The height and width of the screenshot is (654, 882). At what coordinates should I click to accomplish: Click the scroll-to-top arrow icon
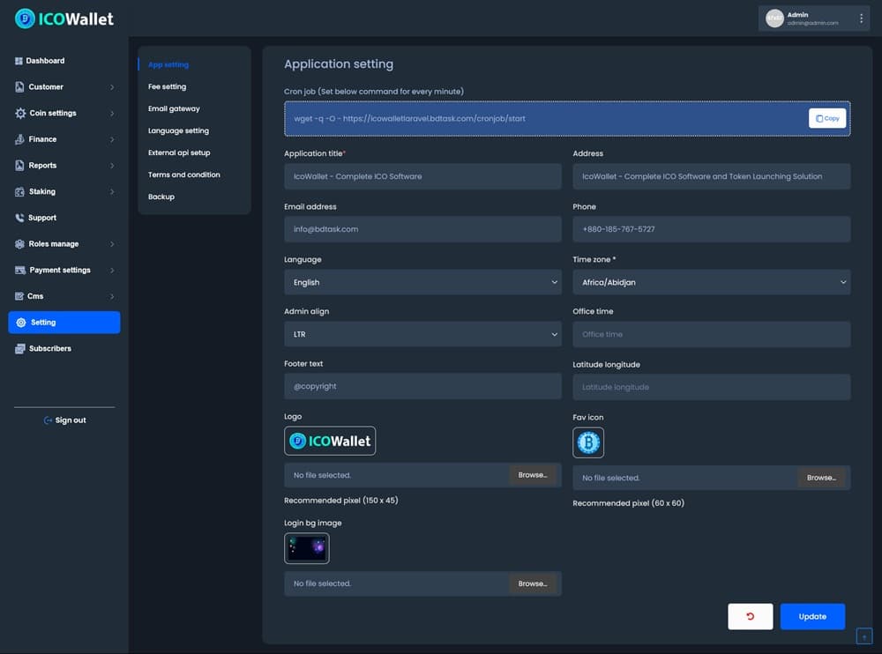pyautogui.click(x=863, y=636)
